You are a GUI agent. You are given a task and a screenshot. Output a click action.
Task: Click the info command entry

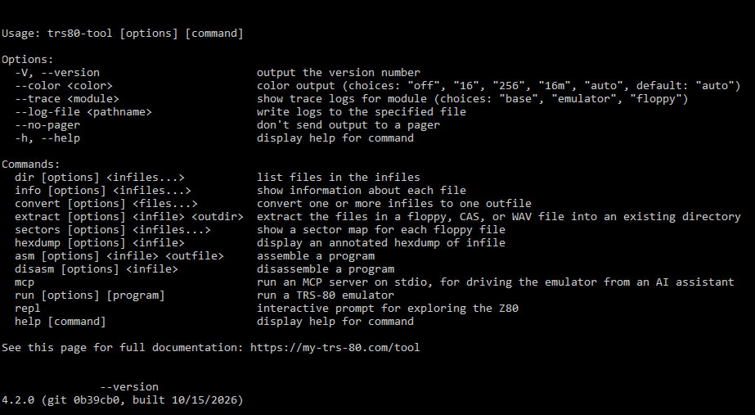coord(103,191)
